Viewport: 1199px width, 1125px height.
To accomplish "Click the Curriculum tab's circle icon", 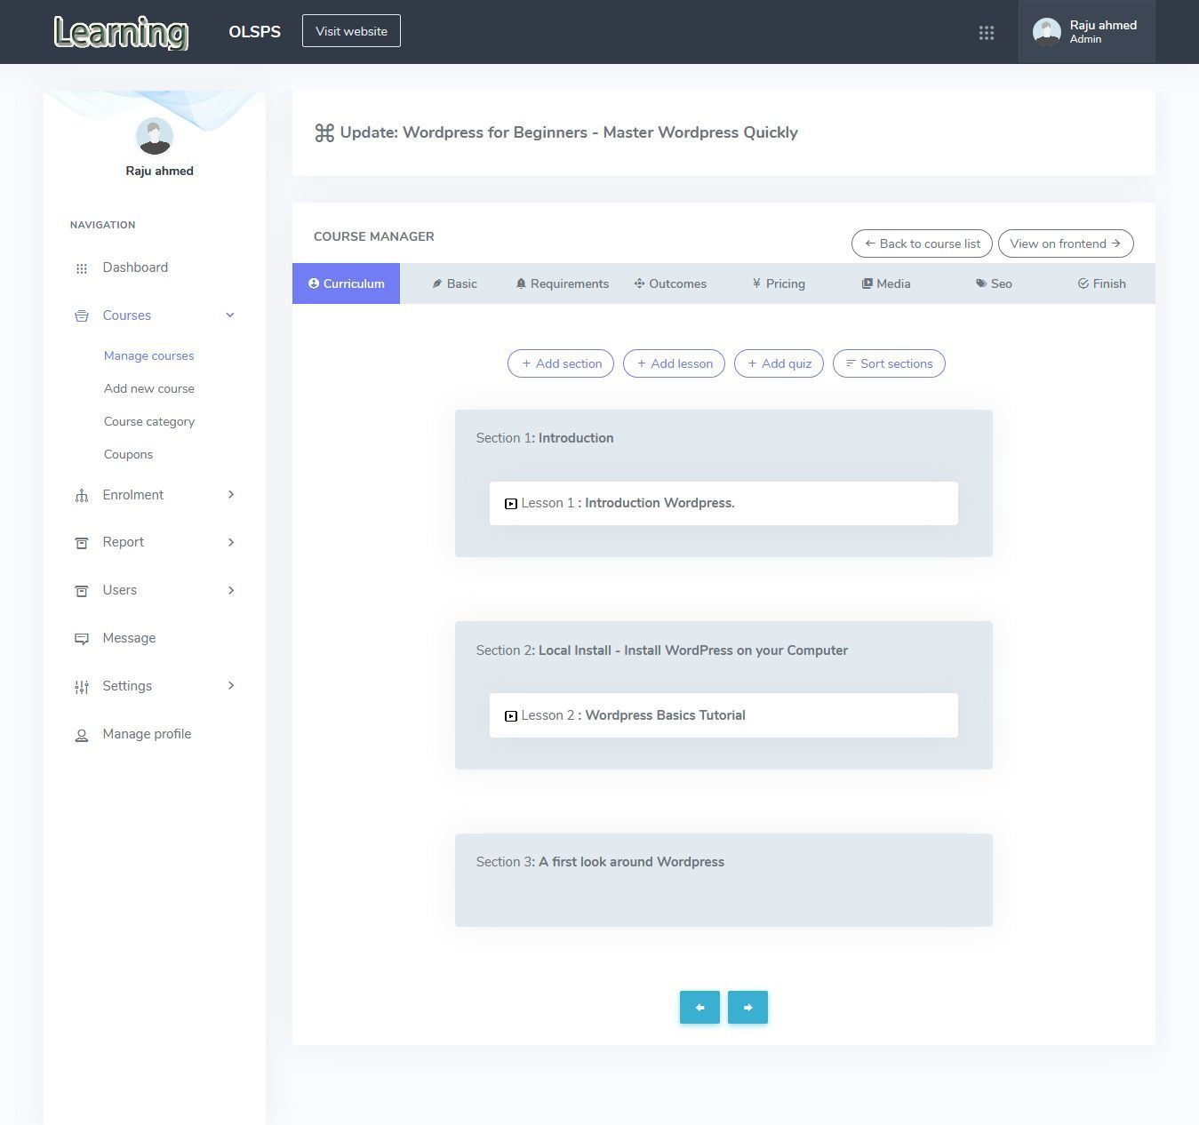I will 314,283.
